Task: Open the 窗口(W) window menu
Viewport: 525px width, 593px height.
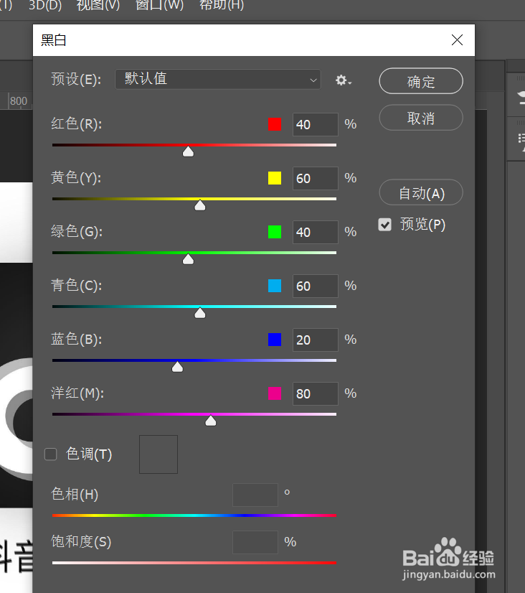Action: pos(159,5)
